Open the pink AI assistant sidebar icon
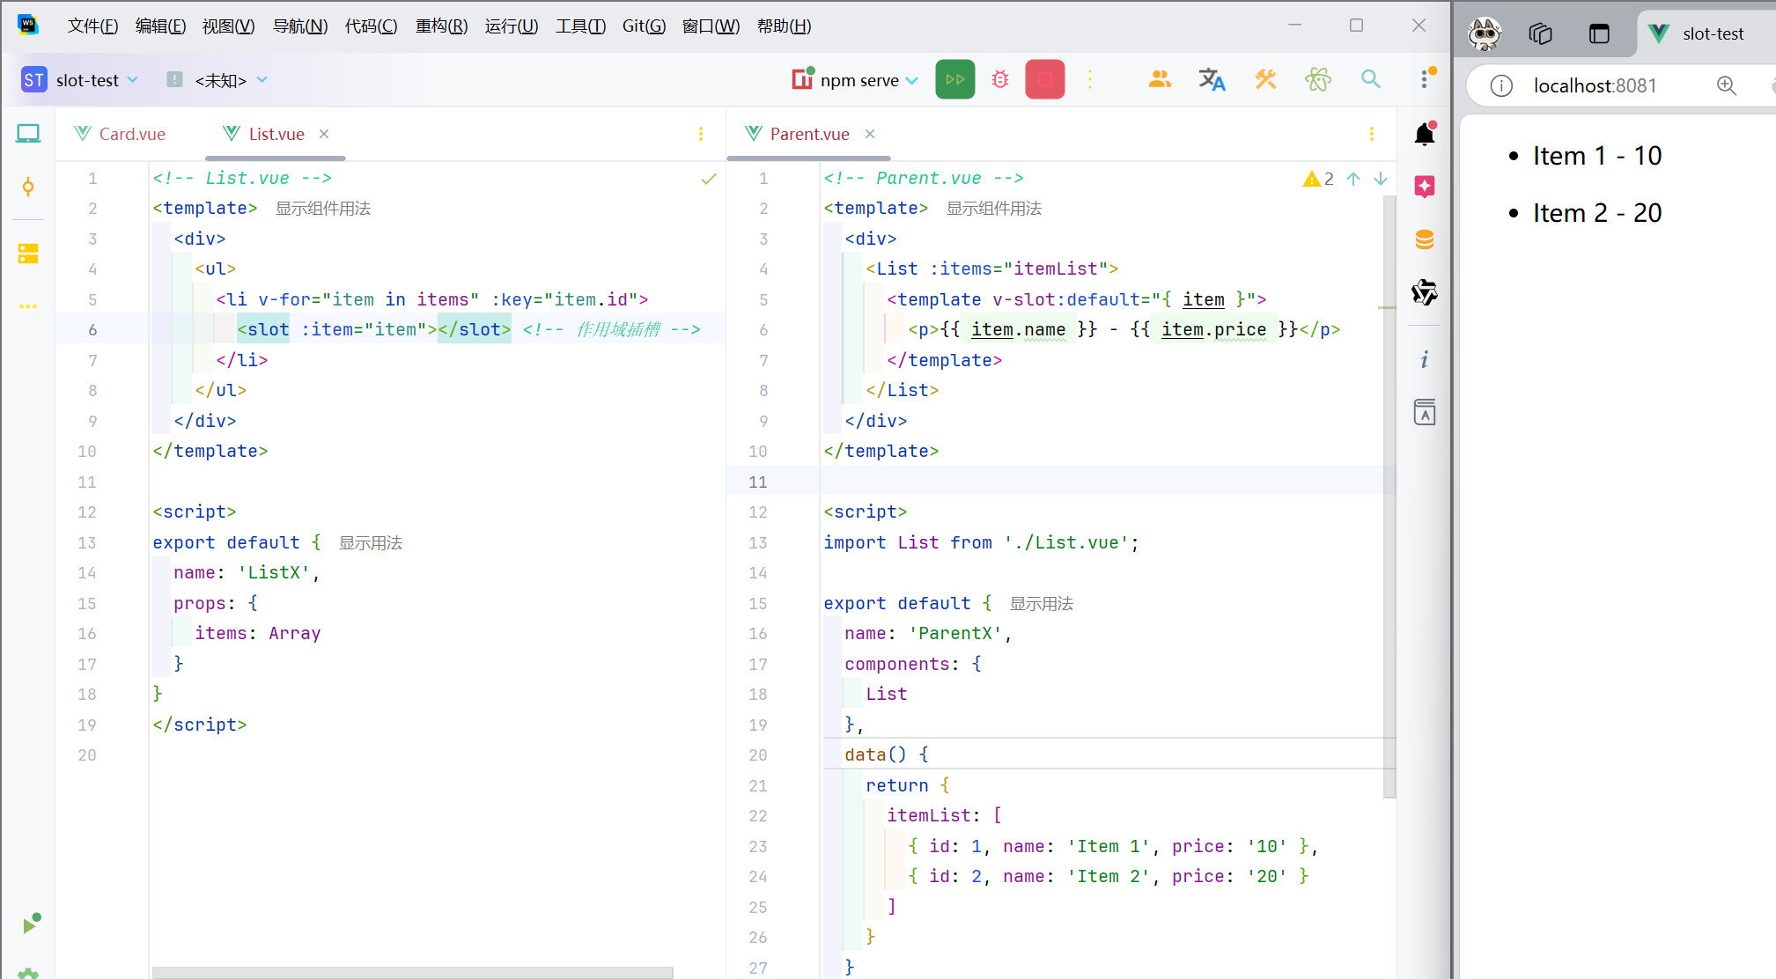This screenshot has height=979, width=1776. 1425,187
